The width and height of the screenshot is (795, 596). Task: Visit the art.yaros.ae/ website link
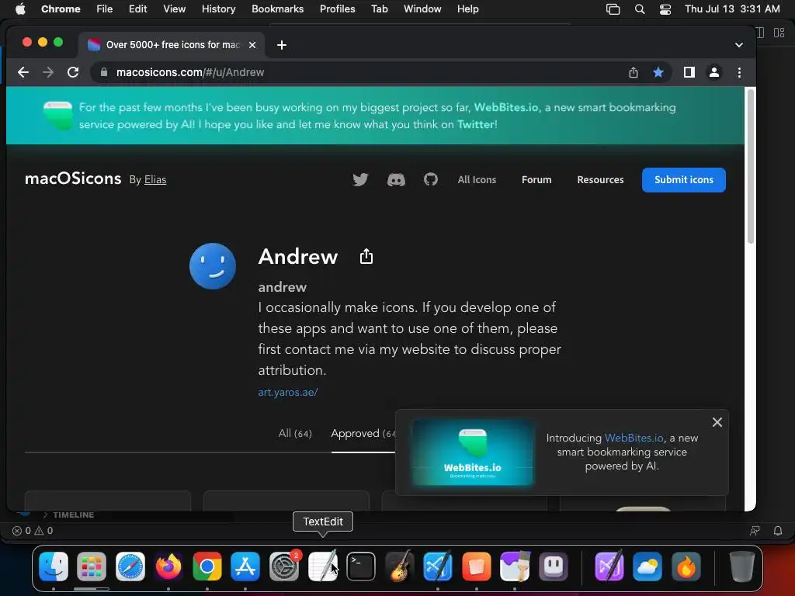pos(287,392)
